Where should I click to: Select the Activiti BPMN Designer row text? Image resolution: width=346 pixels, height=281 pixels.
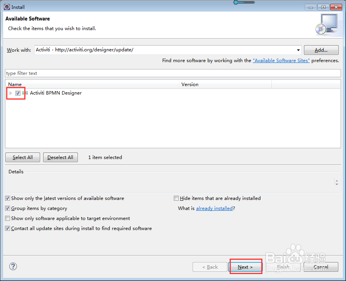[x=55, y=93]
